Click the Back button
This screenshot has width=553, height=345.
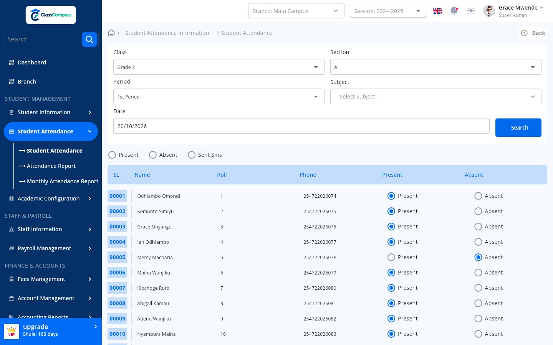pyautogui.click(x=533, y=33)
